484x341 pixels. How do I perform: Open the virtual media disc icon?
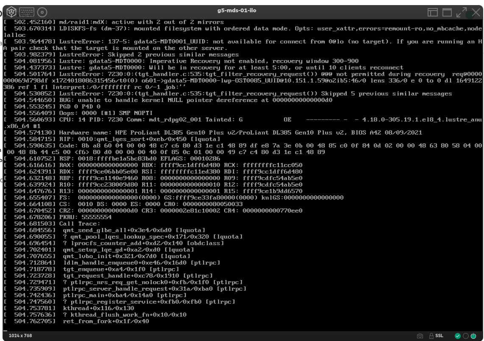pyautogui.click(x=42, y=12)
